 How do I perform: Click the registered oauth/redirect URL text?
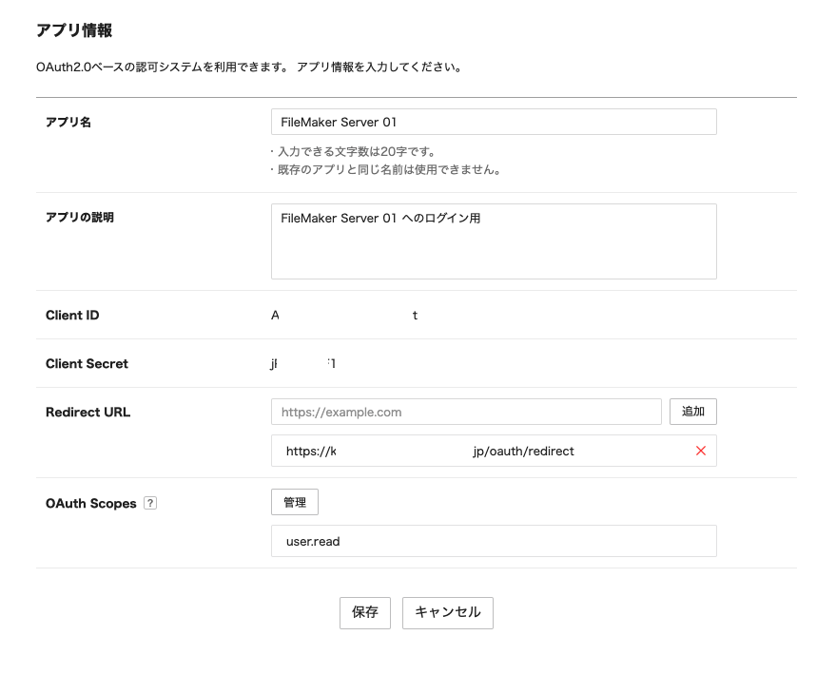tap(430, 452)
